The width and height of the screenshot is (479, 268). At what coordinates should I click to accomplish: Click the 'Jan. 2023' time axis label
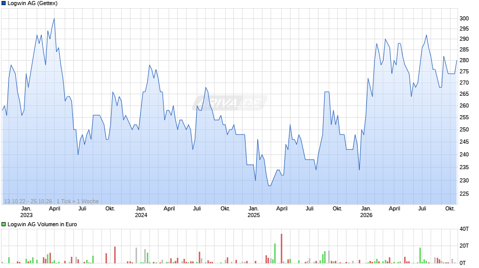26,212
